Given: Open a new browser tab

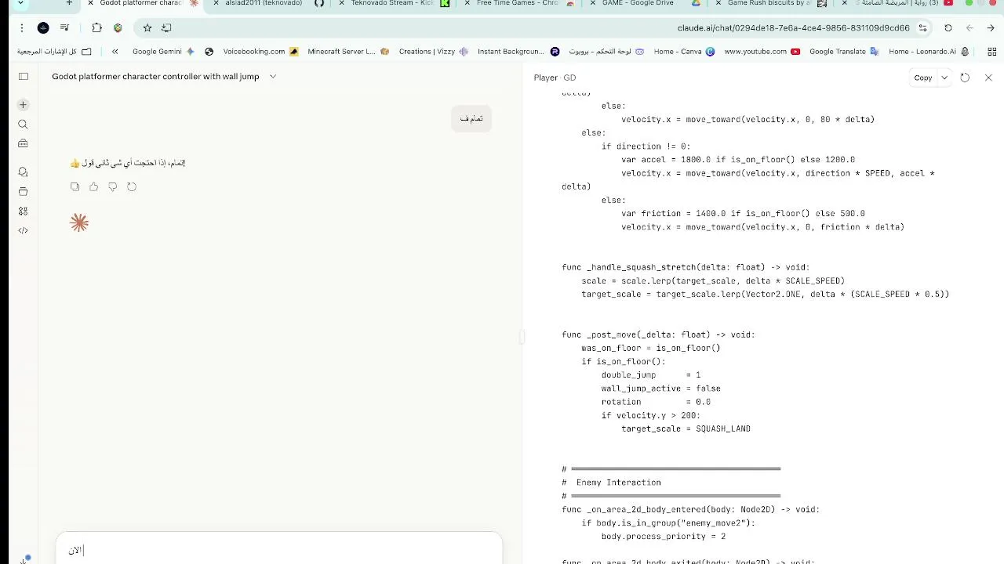Looking at the screenshot, I should [x=69, y=3].
